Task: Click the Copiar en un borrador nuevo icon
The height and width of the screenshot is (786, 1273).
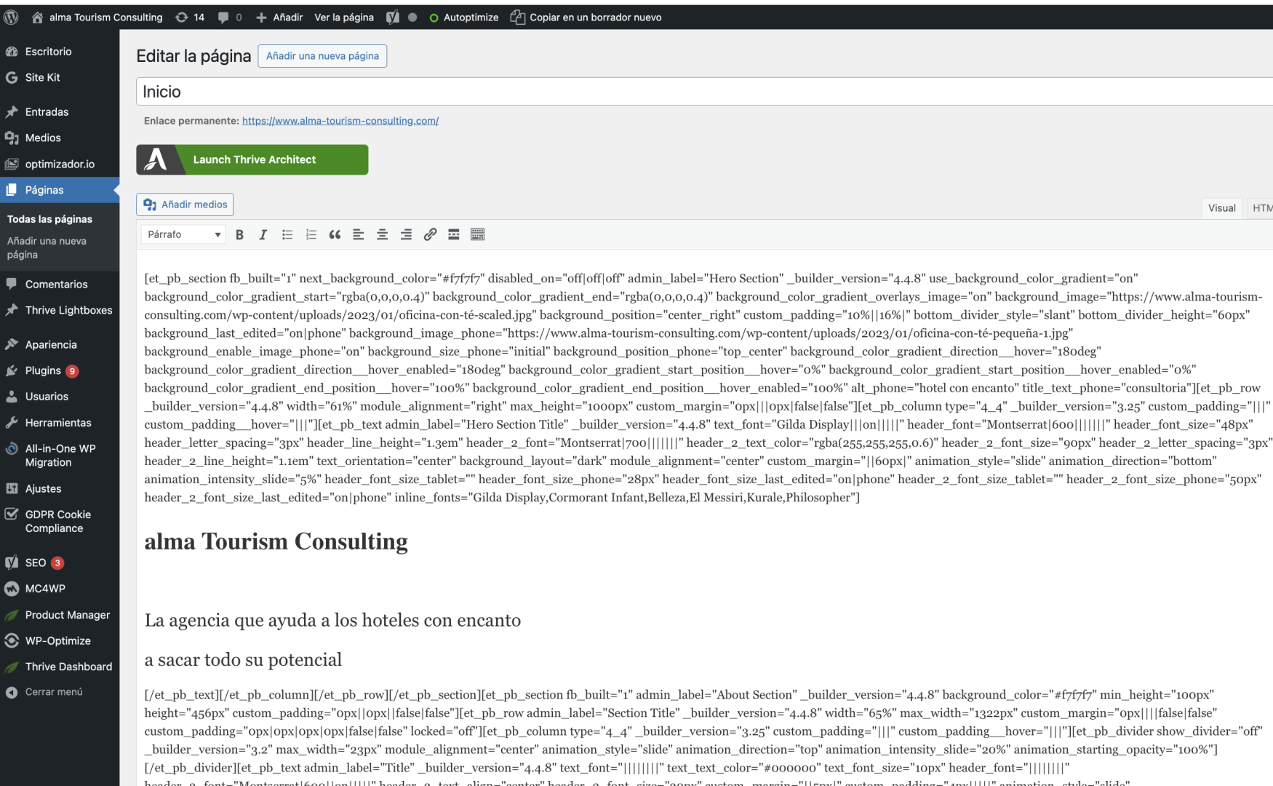Action: pyautogui.click(x=517, y=17)
